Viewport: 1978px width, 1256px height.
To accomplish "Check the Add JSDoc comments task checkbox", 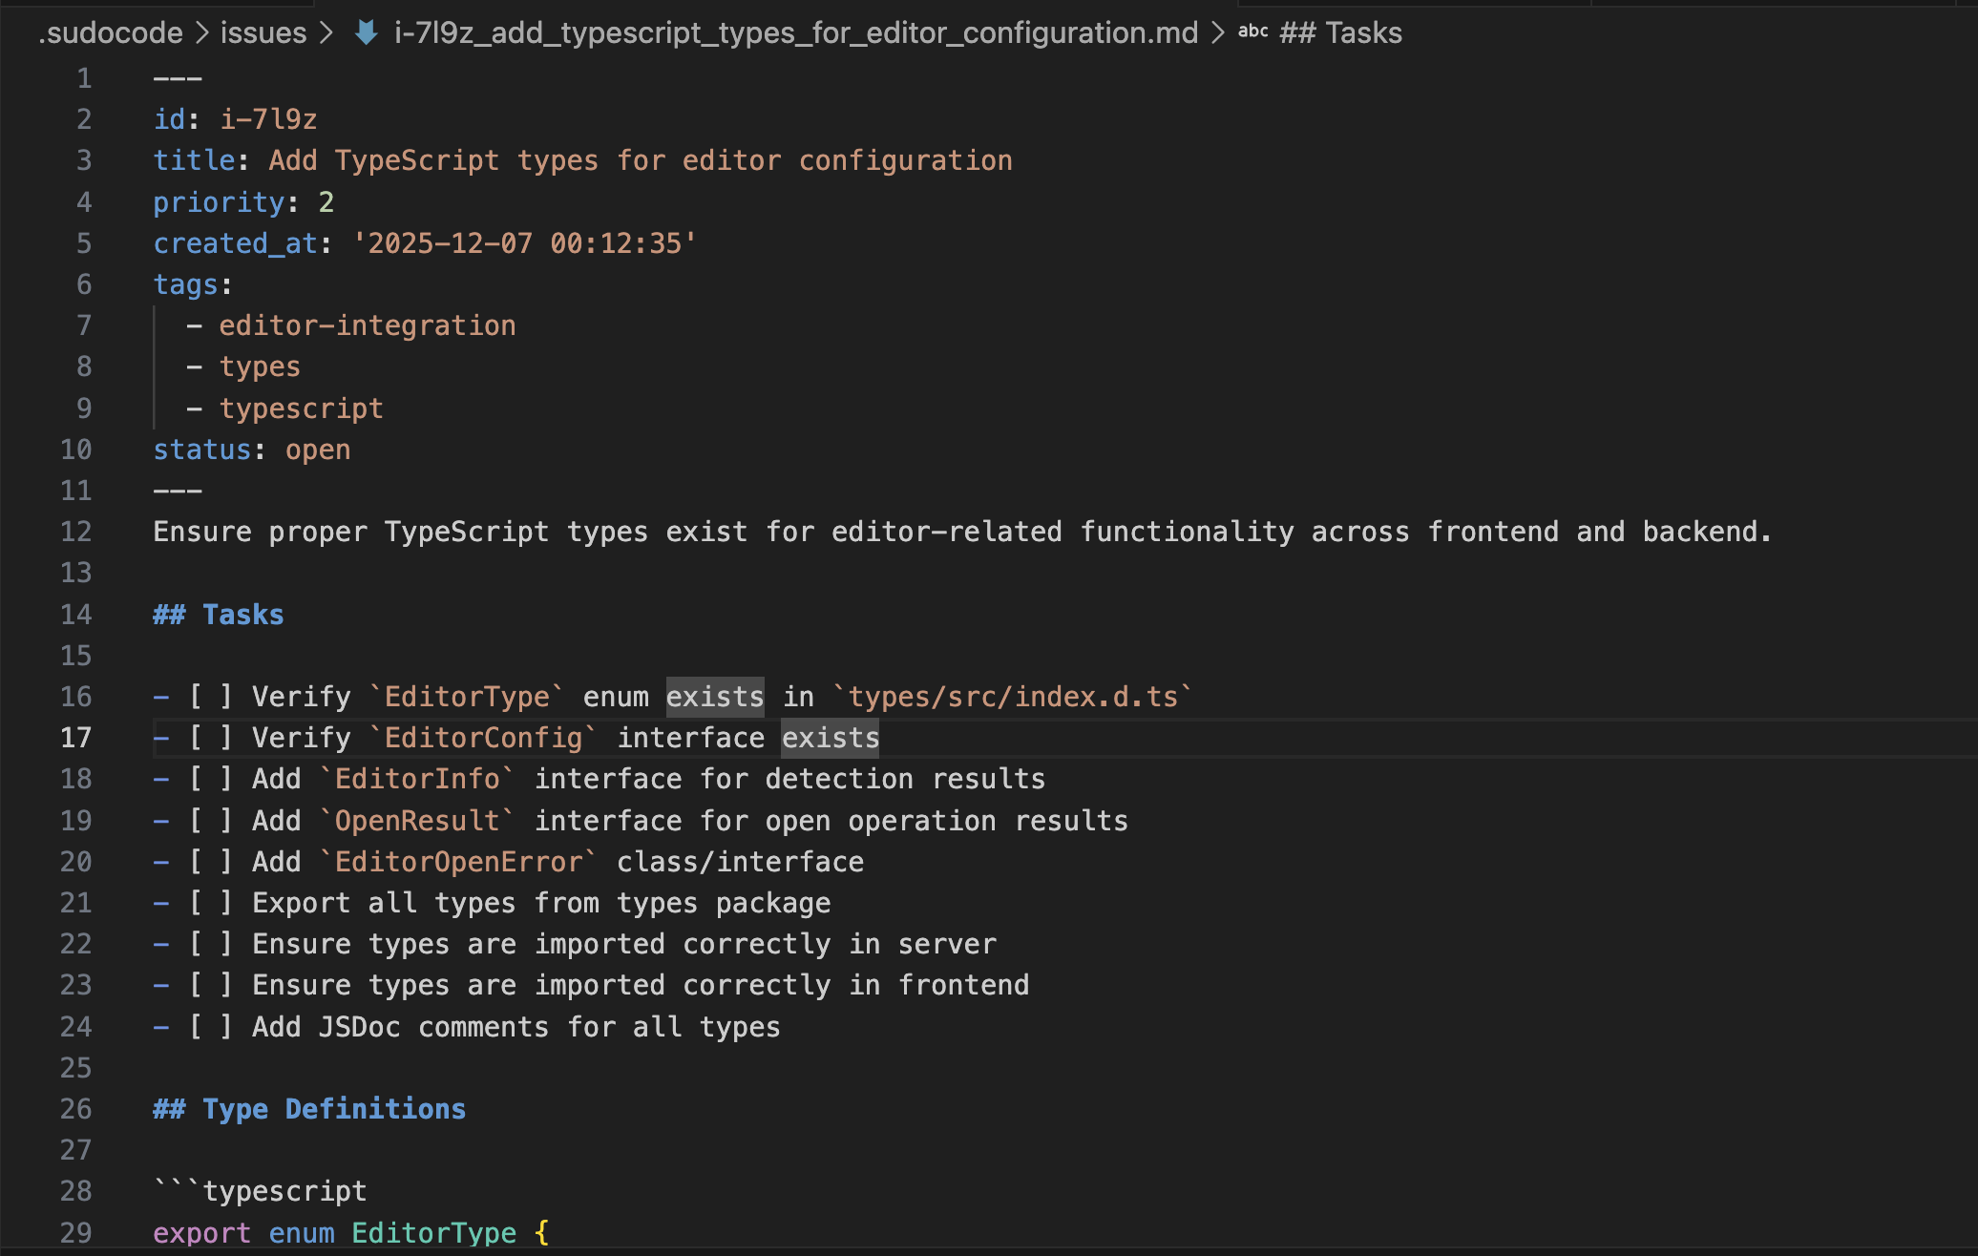I will (x=211, y=1026).
